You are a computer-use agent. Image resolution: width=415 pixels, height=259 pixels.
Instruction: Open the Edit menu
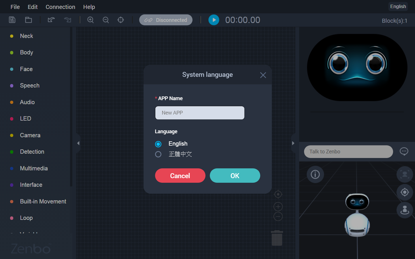click(x=33, y=7)
